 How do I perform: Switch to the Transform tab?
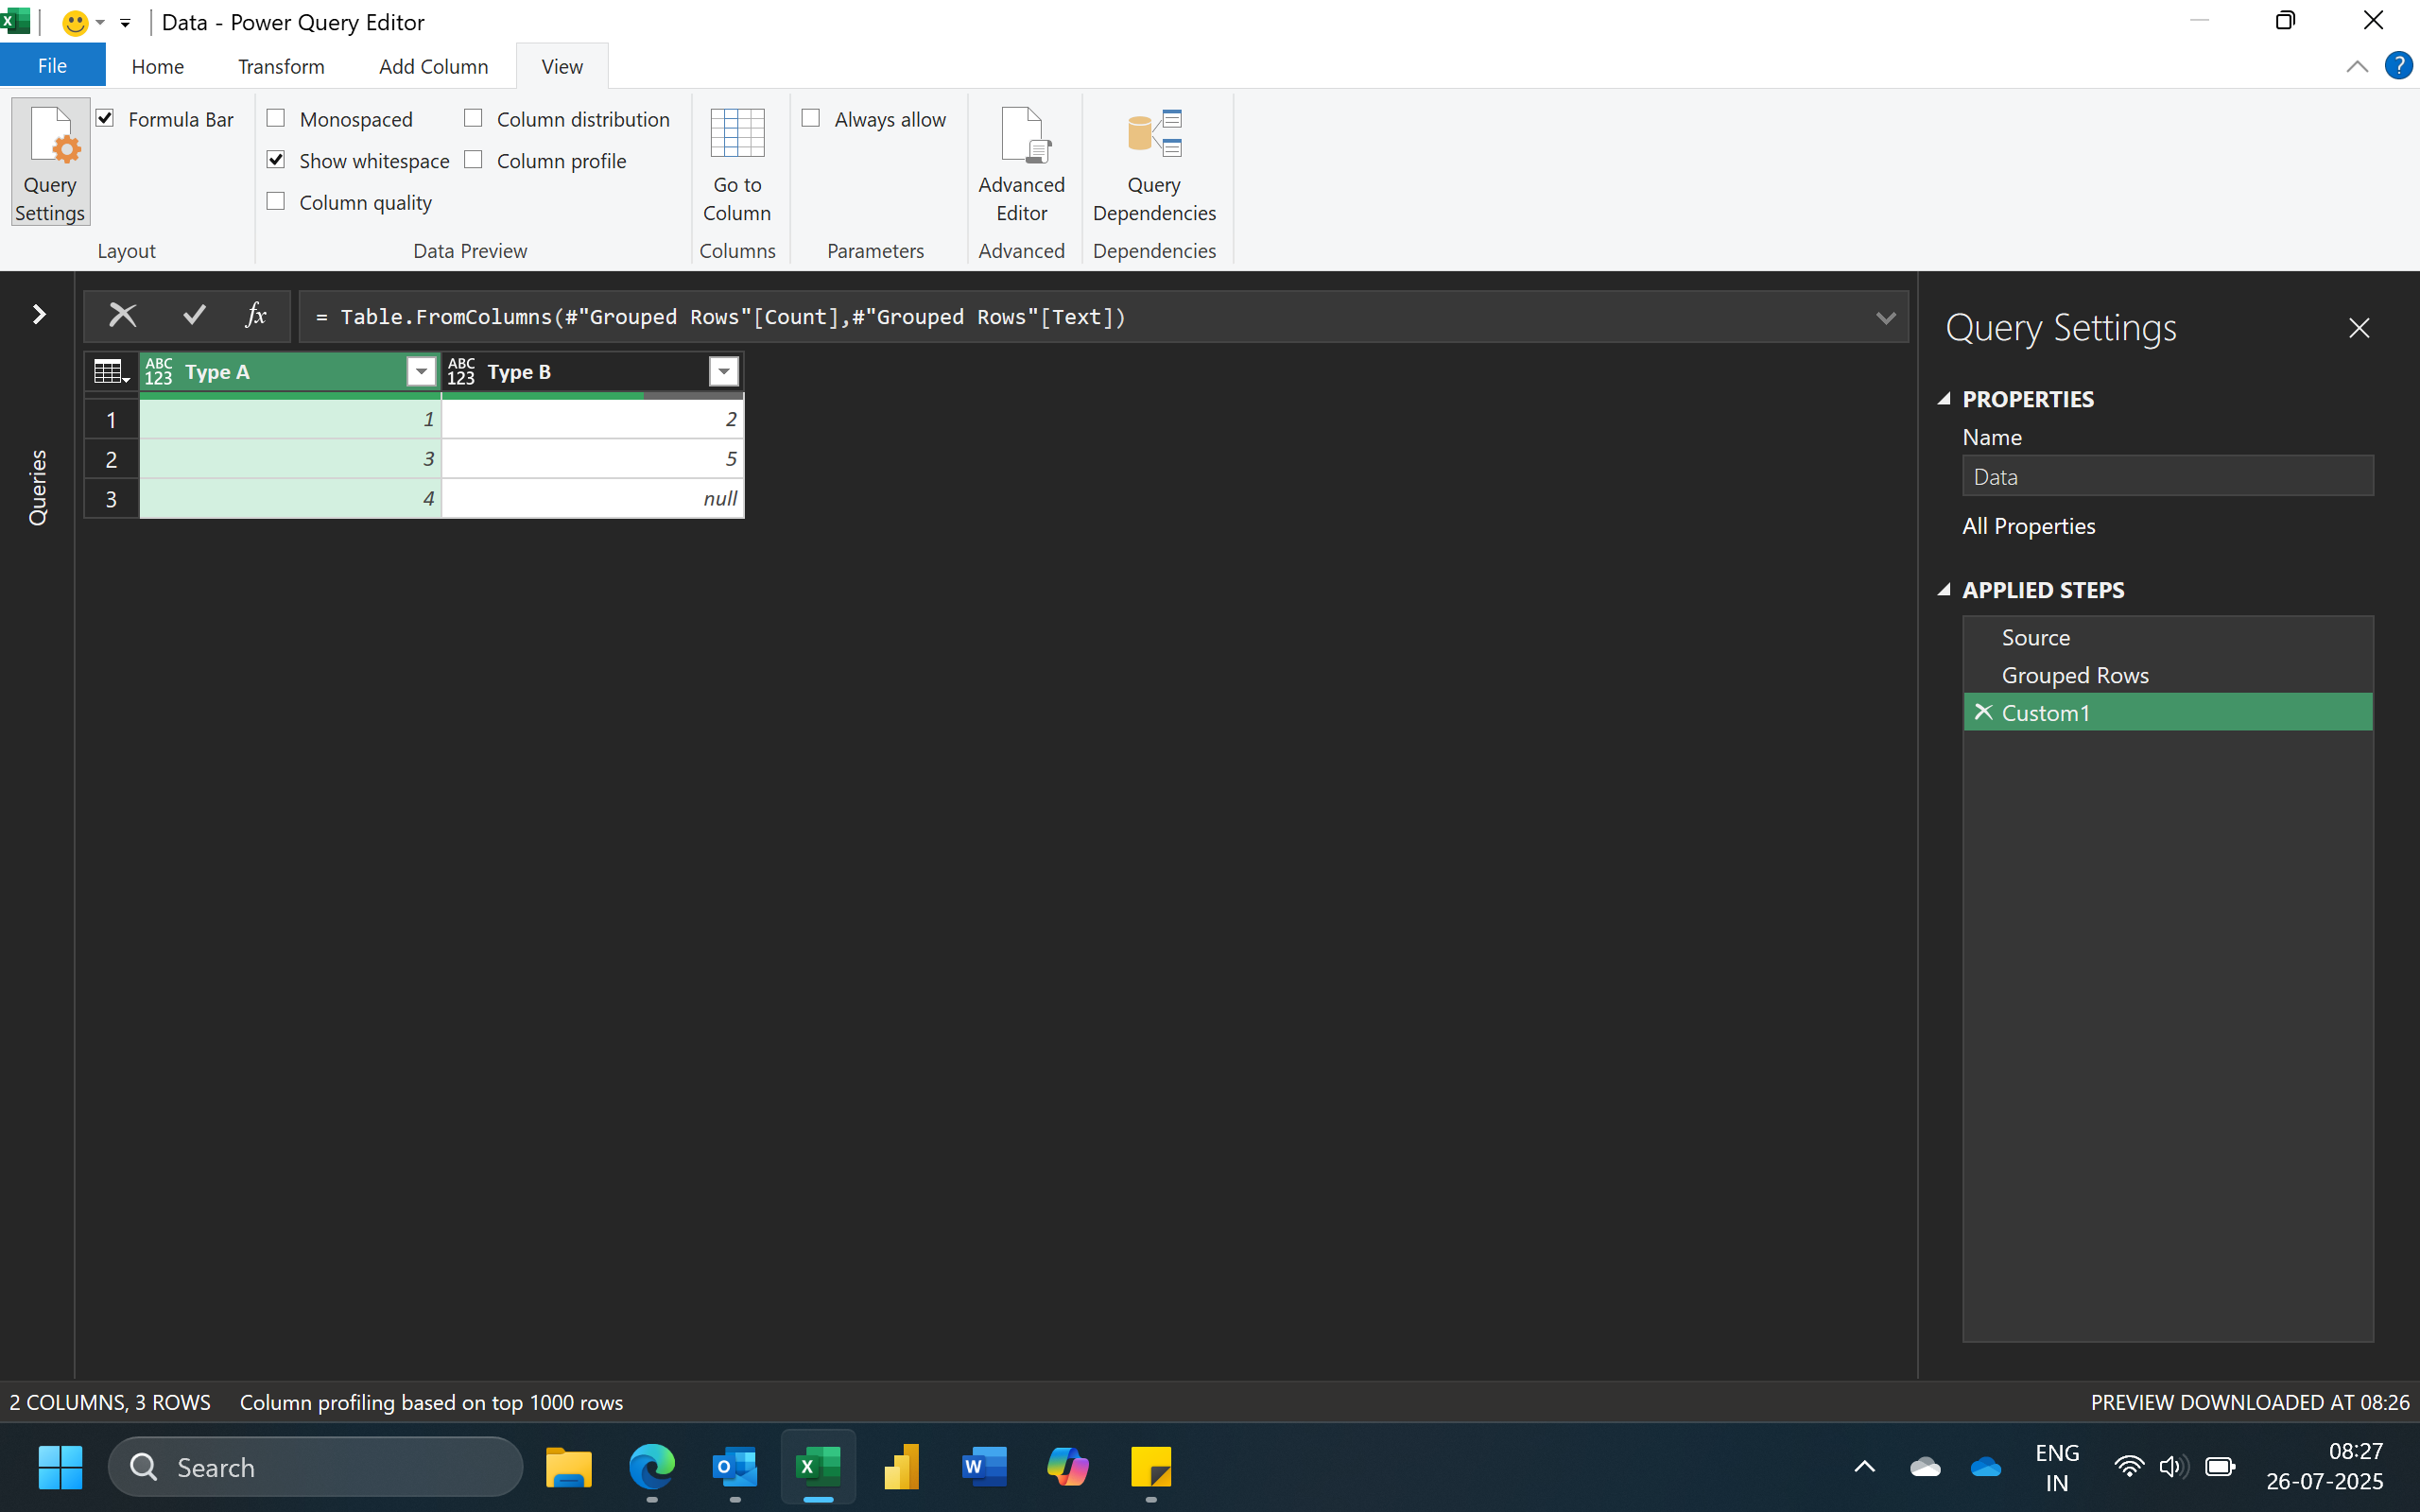281,66
